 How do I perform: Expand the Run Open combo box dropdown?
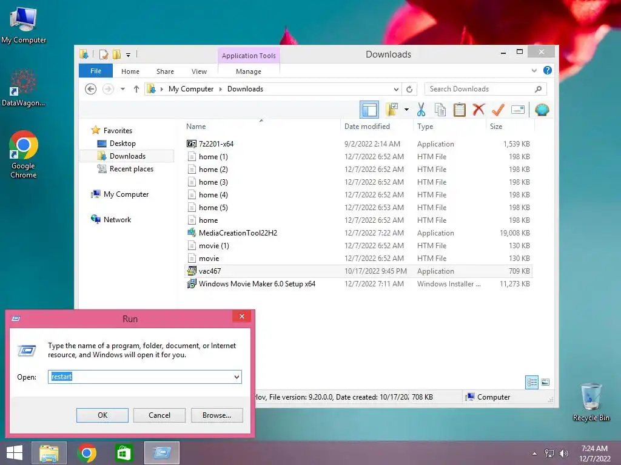pos(237,377)
